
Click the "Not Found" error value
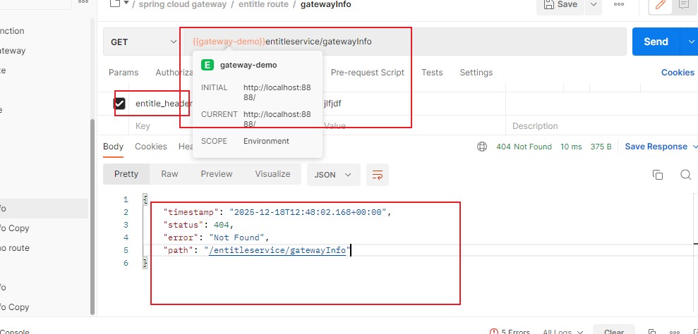[x=237, y=237]
